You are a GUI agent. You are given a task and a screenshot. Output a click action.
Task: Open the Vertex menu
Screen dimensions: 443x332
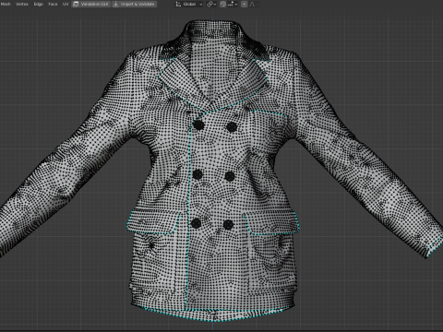click(22, 4)
